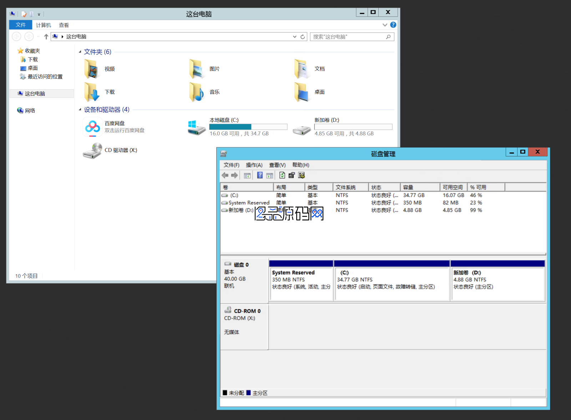Click the Refresh icon in Disk Management
Viewport: 571px width, 420px height.
[282, 175]
